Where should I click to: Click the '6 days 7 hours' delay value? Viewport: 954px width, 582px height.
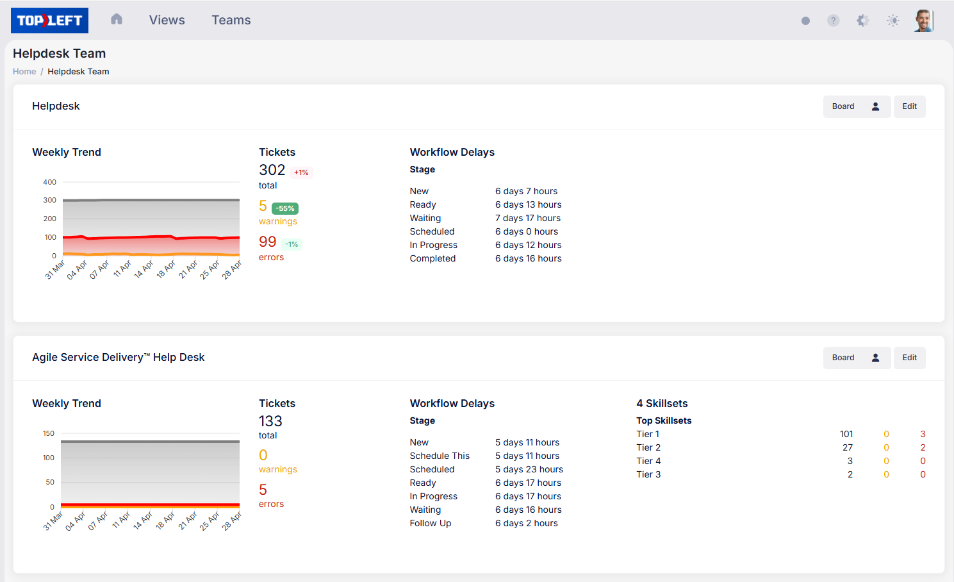pos(527,191)
